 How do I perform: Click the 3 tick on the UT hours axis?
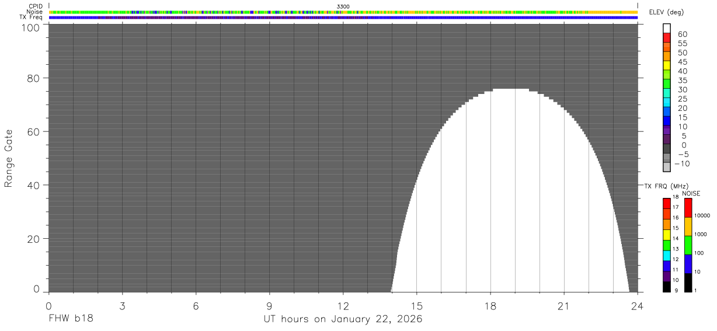[x=122, y=305]
